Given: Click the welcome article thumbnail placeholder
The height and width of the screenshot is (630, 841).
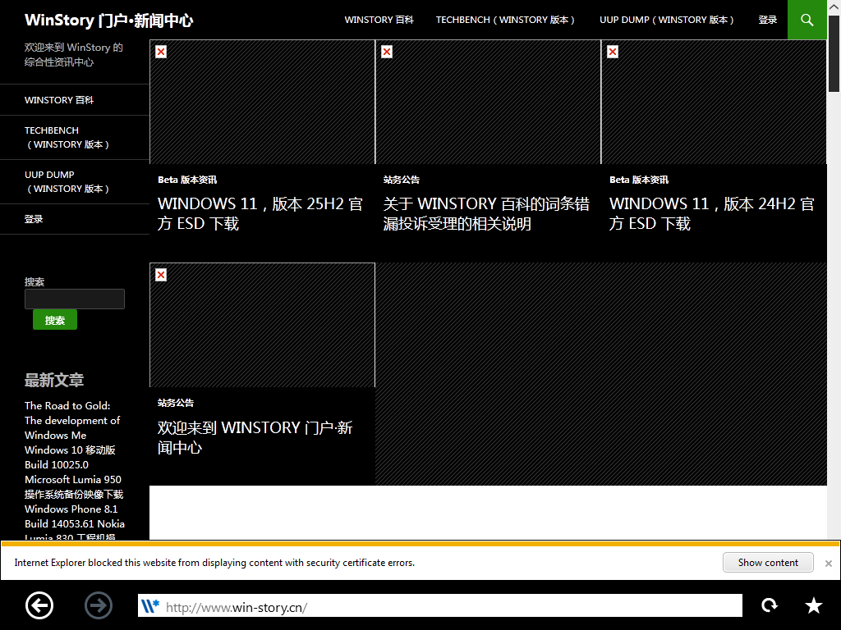Looking at the screenshot, I should tap(262, 325).
